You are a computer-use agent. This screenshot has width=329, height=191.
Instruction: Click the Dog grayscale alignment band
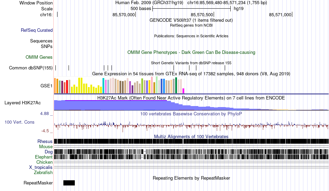[x=191, y=152]
